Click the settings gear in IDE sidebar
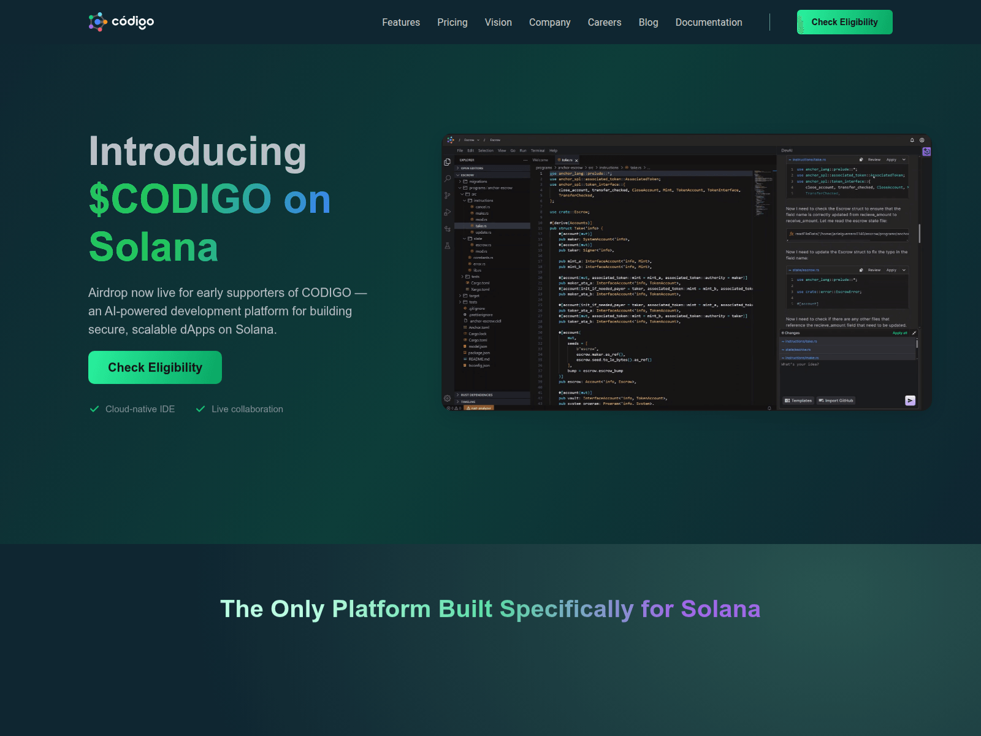 (x=448, y=398)
